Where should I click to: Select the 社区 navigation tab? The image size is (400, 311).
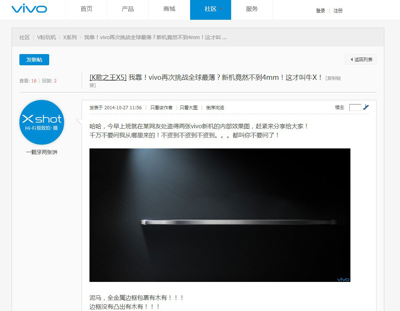pos(211,9)
